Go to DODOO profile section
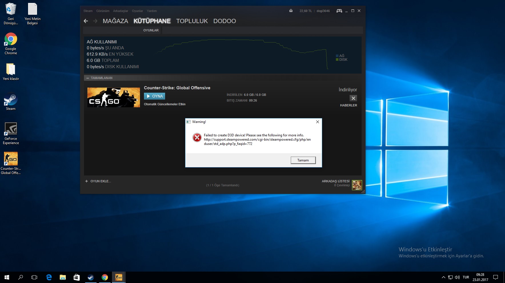The image size is (505, 283). [225, 21]
